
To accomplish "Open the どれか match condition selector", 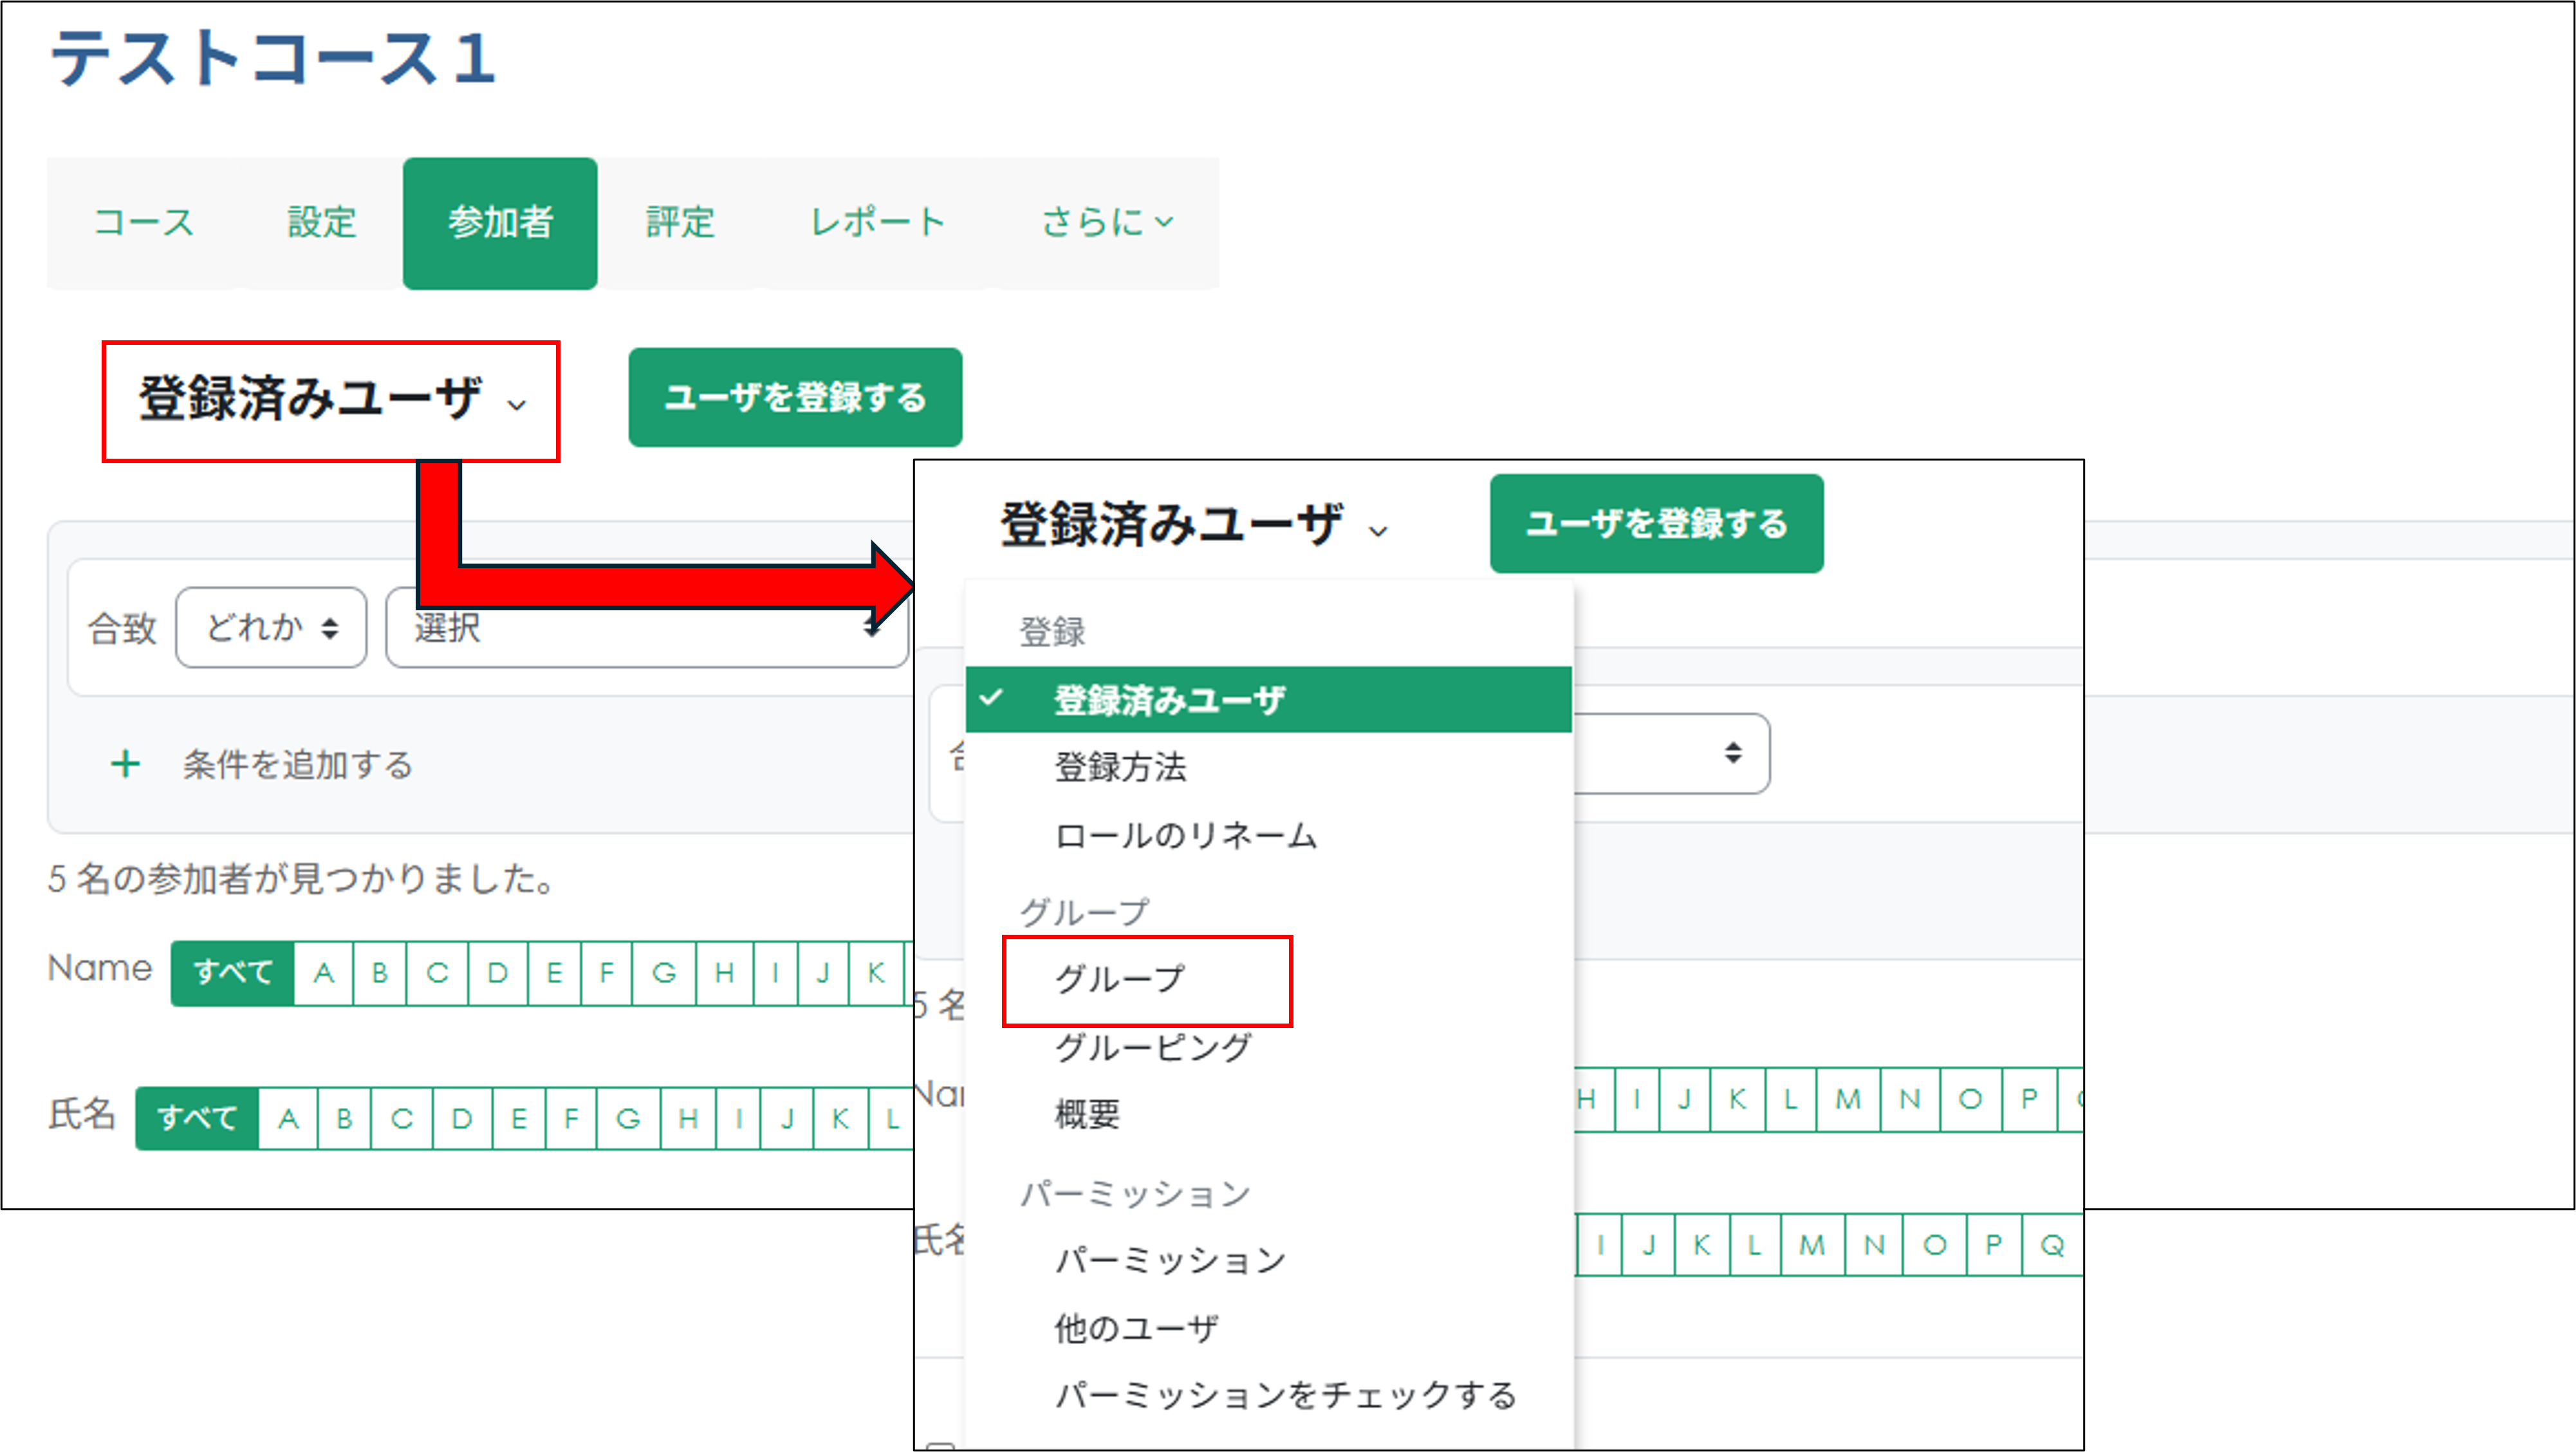I will click(x=269, y=627).
